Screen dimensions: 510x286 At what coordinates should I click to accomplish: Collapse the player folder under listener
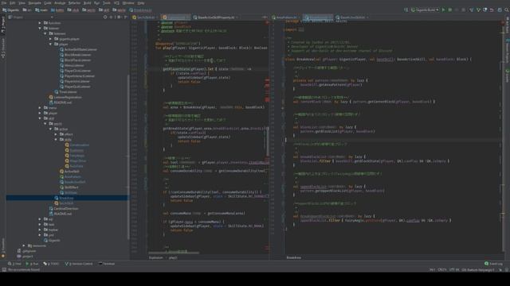tap(50, 44)
